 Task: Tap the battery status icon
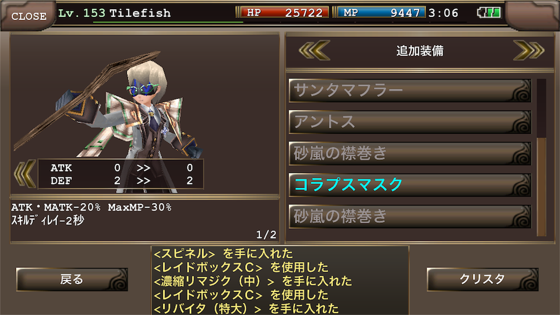pyautogui.click(x=488, y=13)
